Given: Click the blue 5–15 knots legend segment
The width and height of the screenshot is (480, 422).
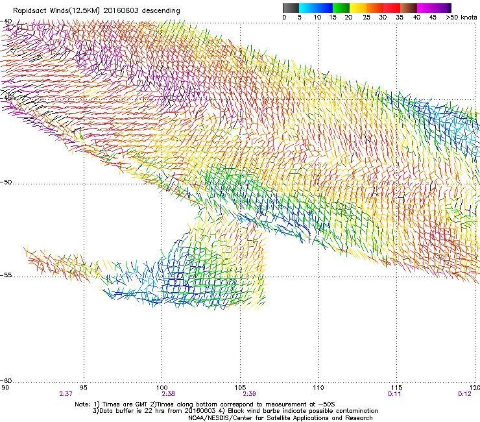Looking at the screenshot, I should pyautogui.click(x=316, y=8).
